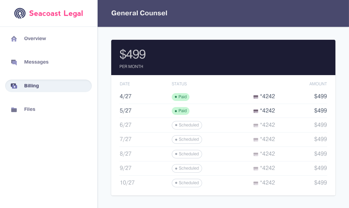Click the Billing credit card icon
Screen dimensions: 349x208
[x=14, y=86]
